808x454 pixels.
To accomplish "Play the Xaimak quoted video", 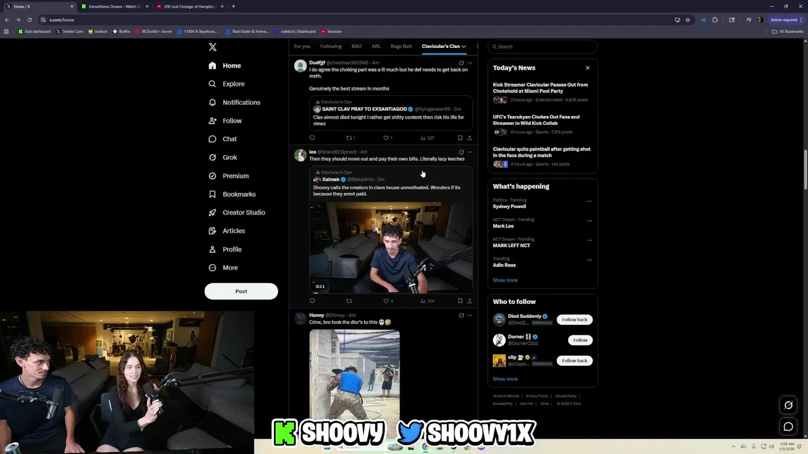I will point(391,248).
